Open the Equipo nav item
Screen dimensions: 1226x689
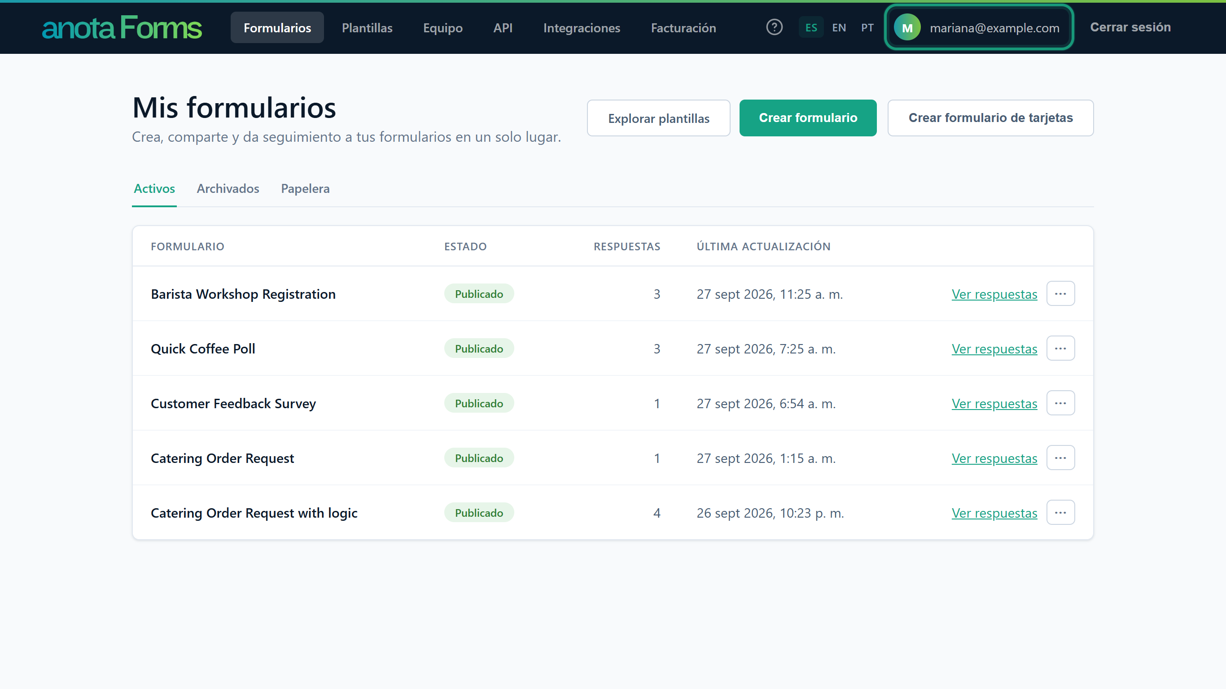pyautogui.click(x=442, y=28)
